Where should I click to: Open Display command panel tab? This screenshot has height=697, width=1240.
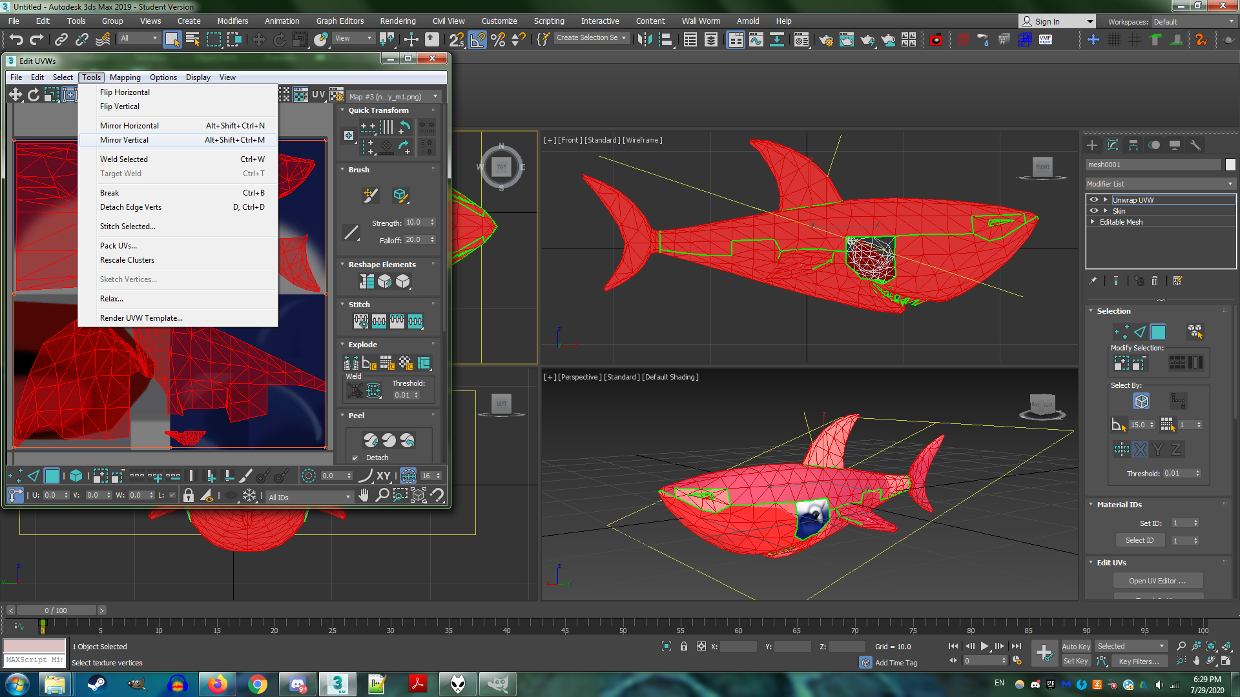[1175, 145]
